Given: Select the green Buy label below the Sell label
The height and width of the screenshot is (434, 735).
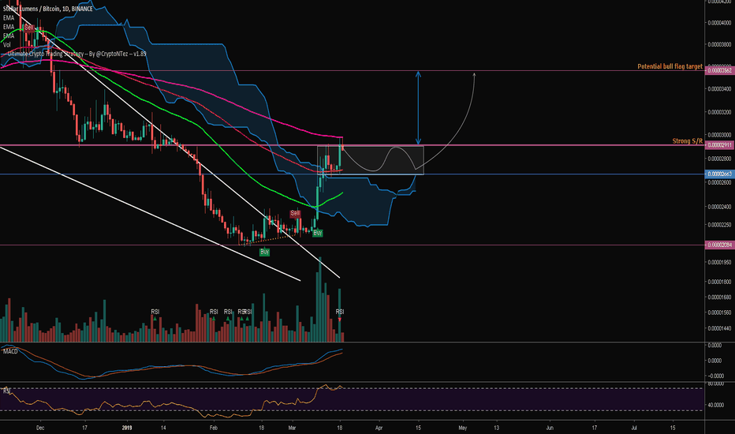Looking at the screenshot, I should coord(317,233).
